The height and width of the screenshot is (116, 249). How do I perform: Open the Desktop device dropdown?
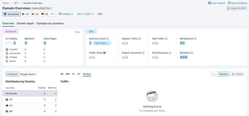[x=66, y=14]
